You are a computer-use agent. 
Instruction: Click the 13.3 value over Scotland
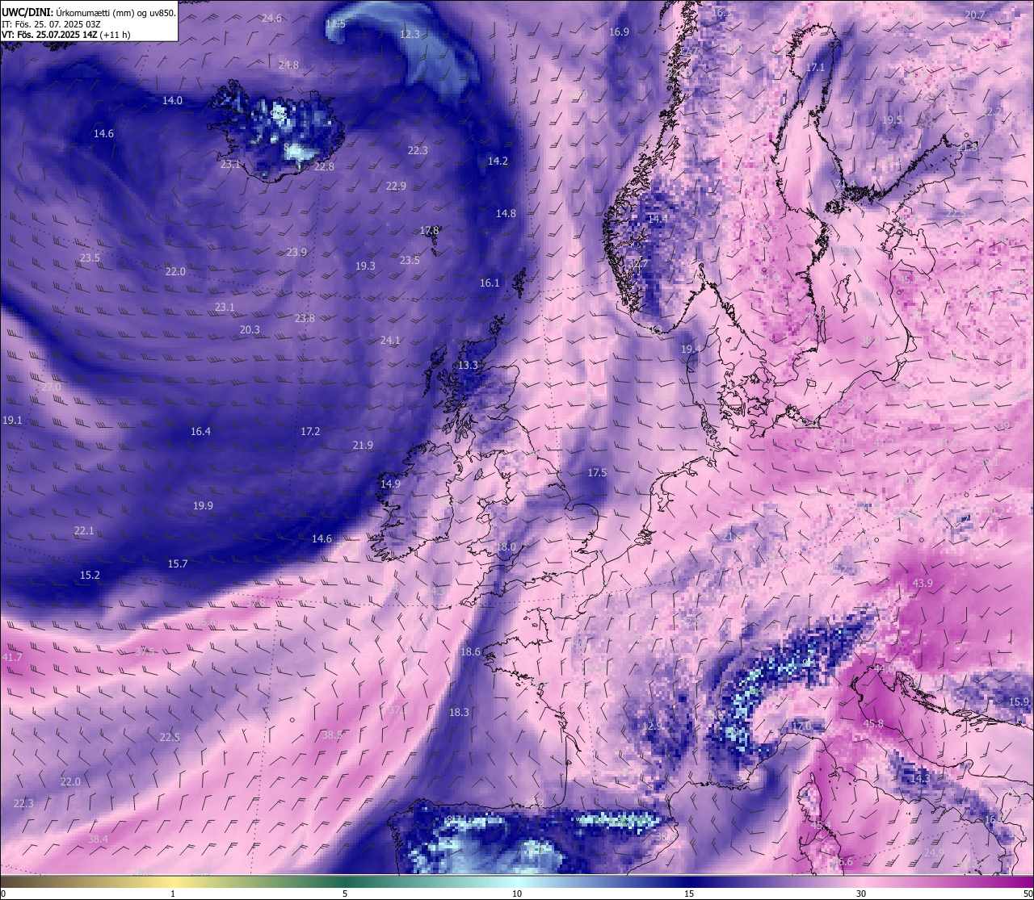tap(468, 365)
